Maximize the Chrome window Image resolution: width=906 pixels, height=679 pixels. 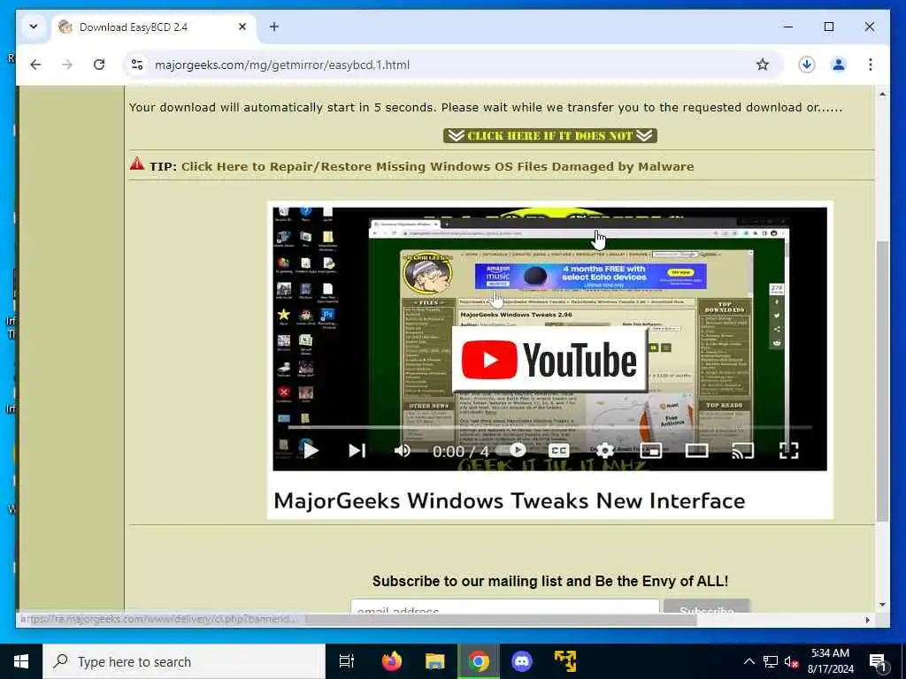828,27
